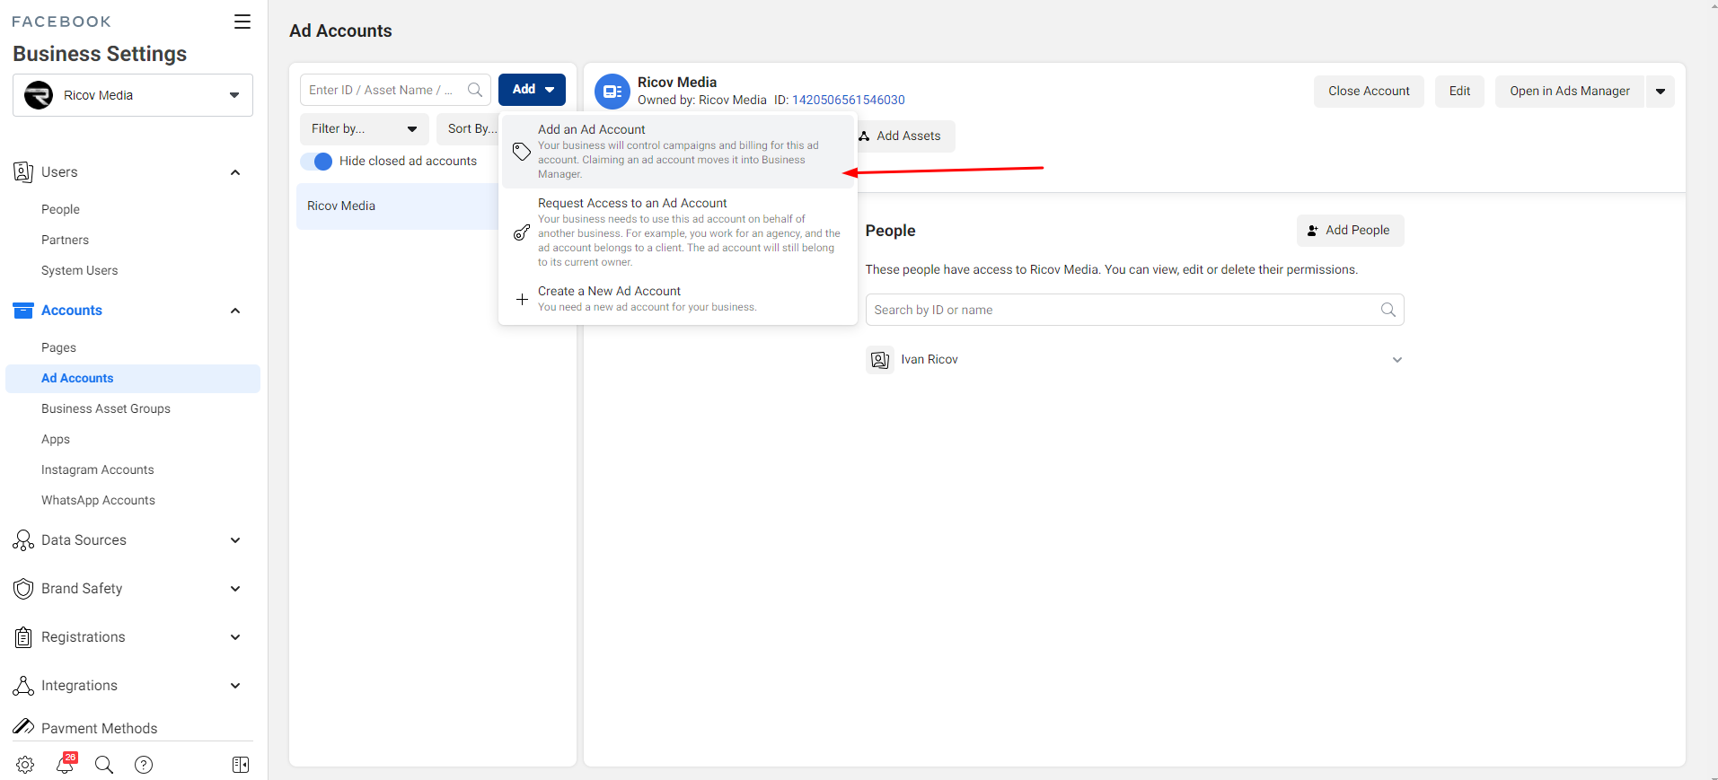
Task: Toggle Hide closed ad accounts switch
Action: tap(317, 162)
